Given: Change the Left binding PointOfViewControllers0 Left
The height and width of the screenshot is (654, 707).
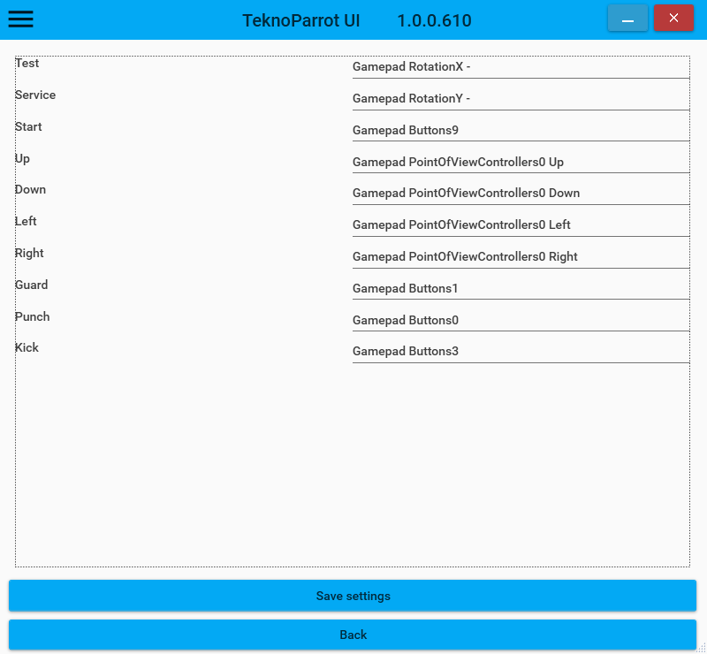Looking at the screenshot, I should point(521,225).
